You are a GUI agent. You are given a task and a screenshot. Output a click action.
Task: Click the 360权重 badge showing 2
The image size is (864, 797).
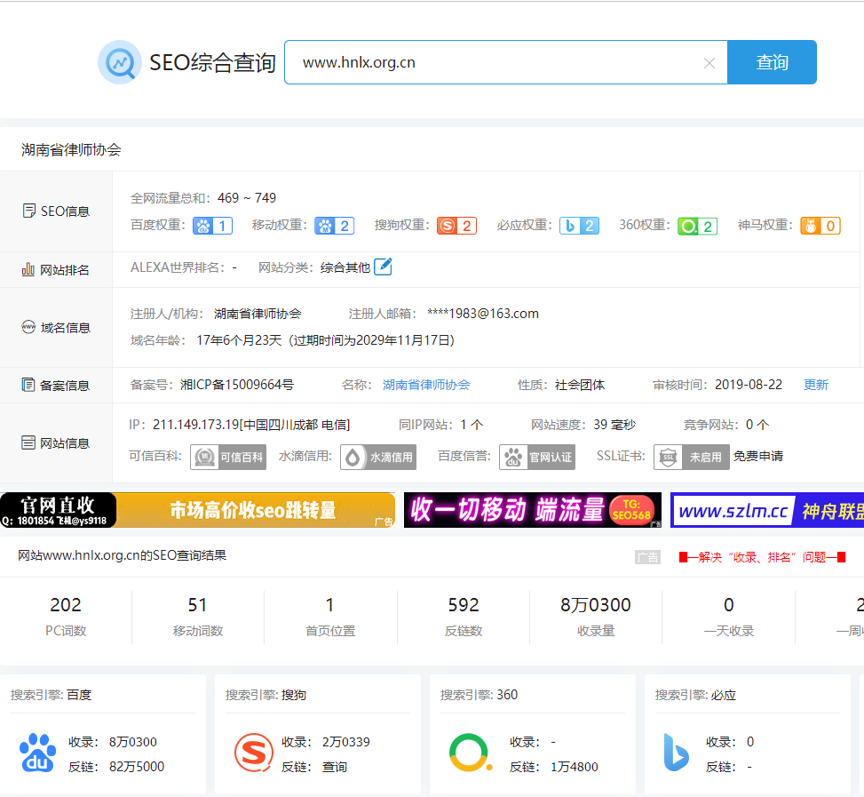(x=698, y=226)
